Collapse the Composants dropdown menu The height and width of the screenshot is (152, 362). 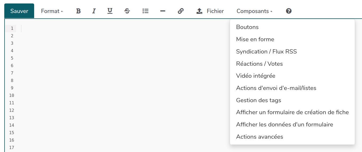click(x=254, y=11)
